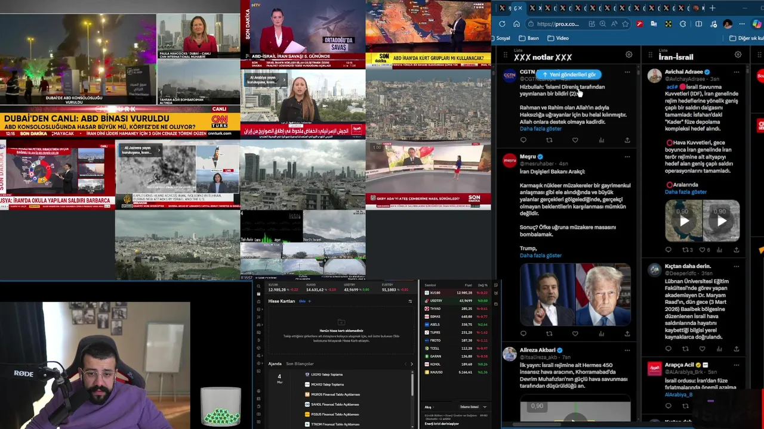Screen dimensions: 764x429
Task: Open the Video bookmarks folder
Action: point(557,38)
